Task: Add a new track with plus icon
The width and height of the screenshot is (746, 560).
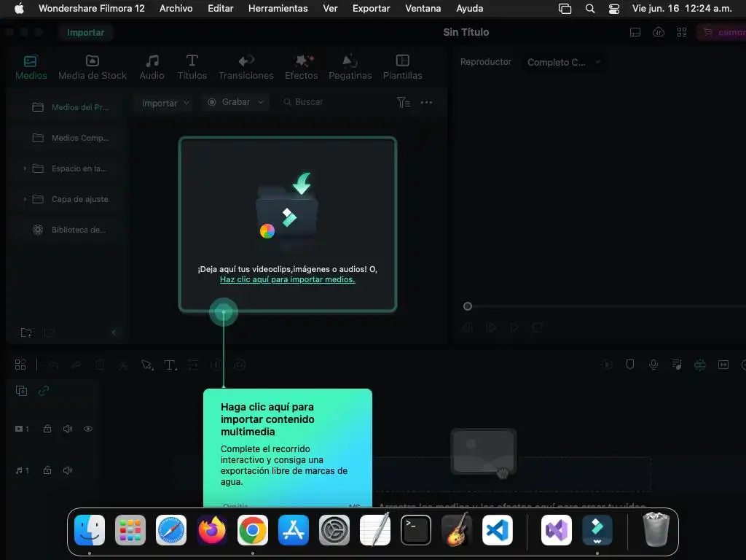Action: [21, 391]
